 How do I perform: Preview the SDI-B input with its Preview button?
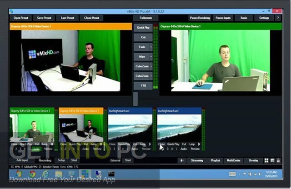97,149
